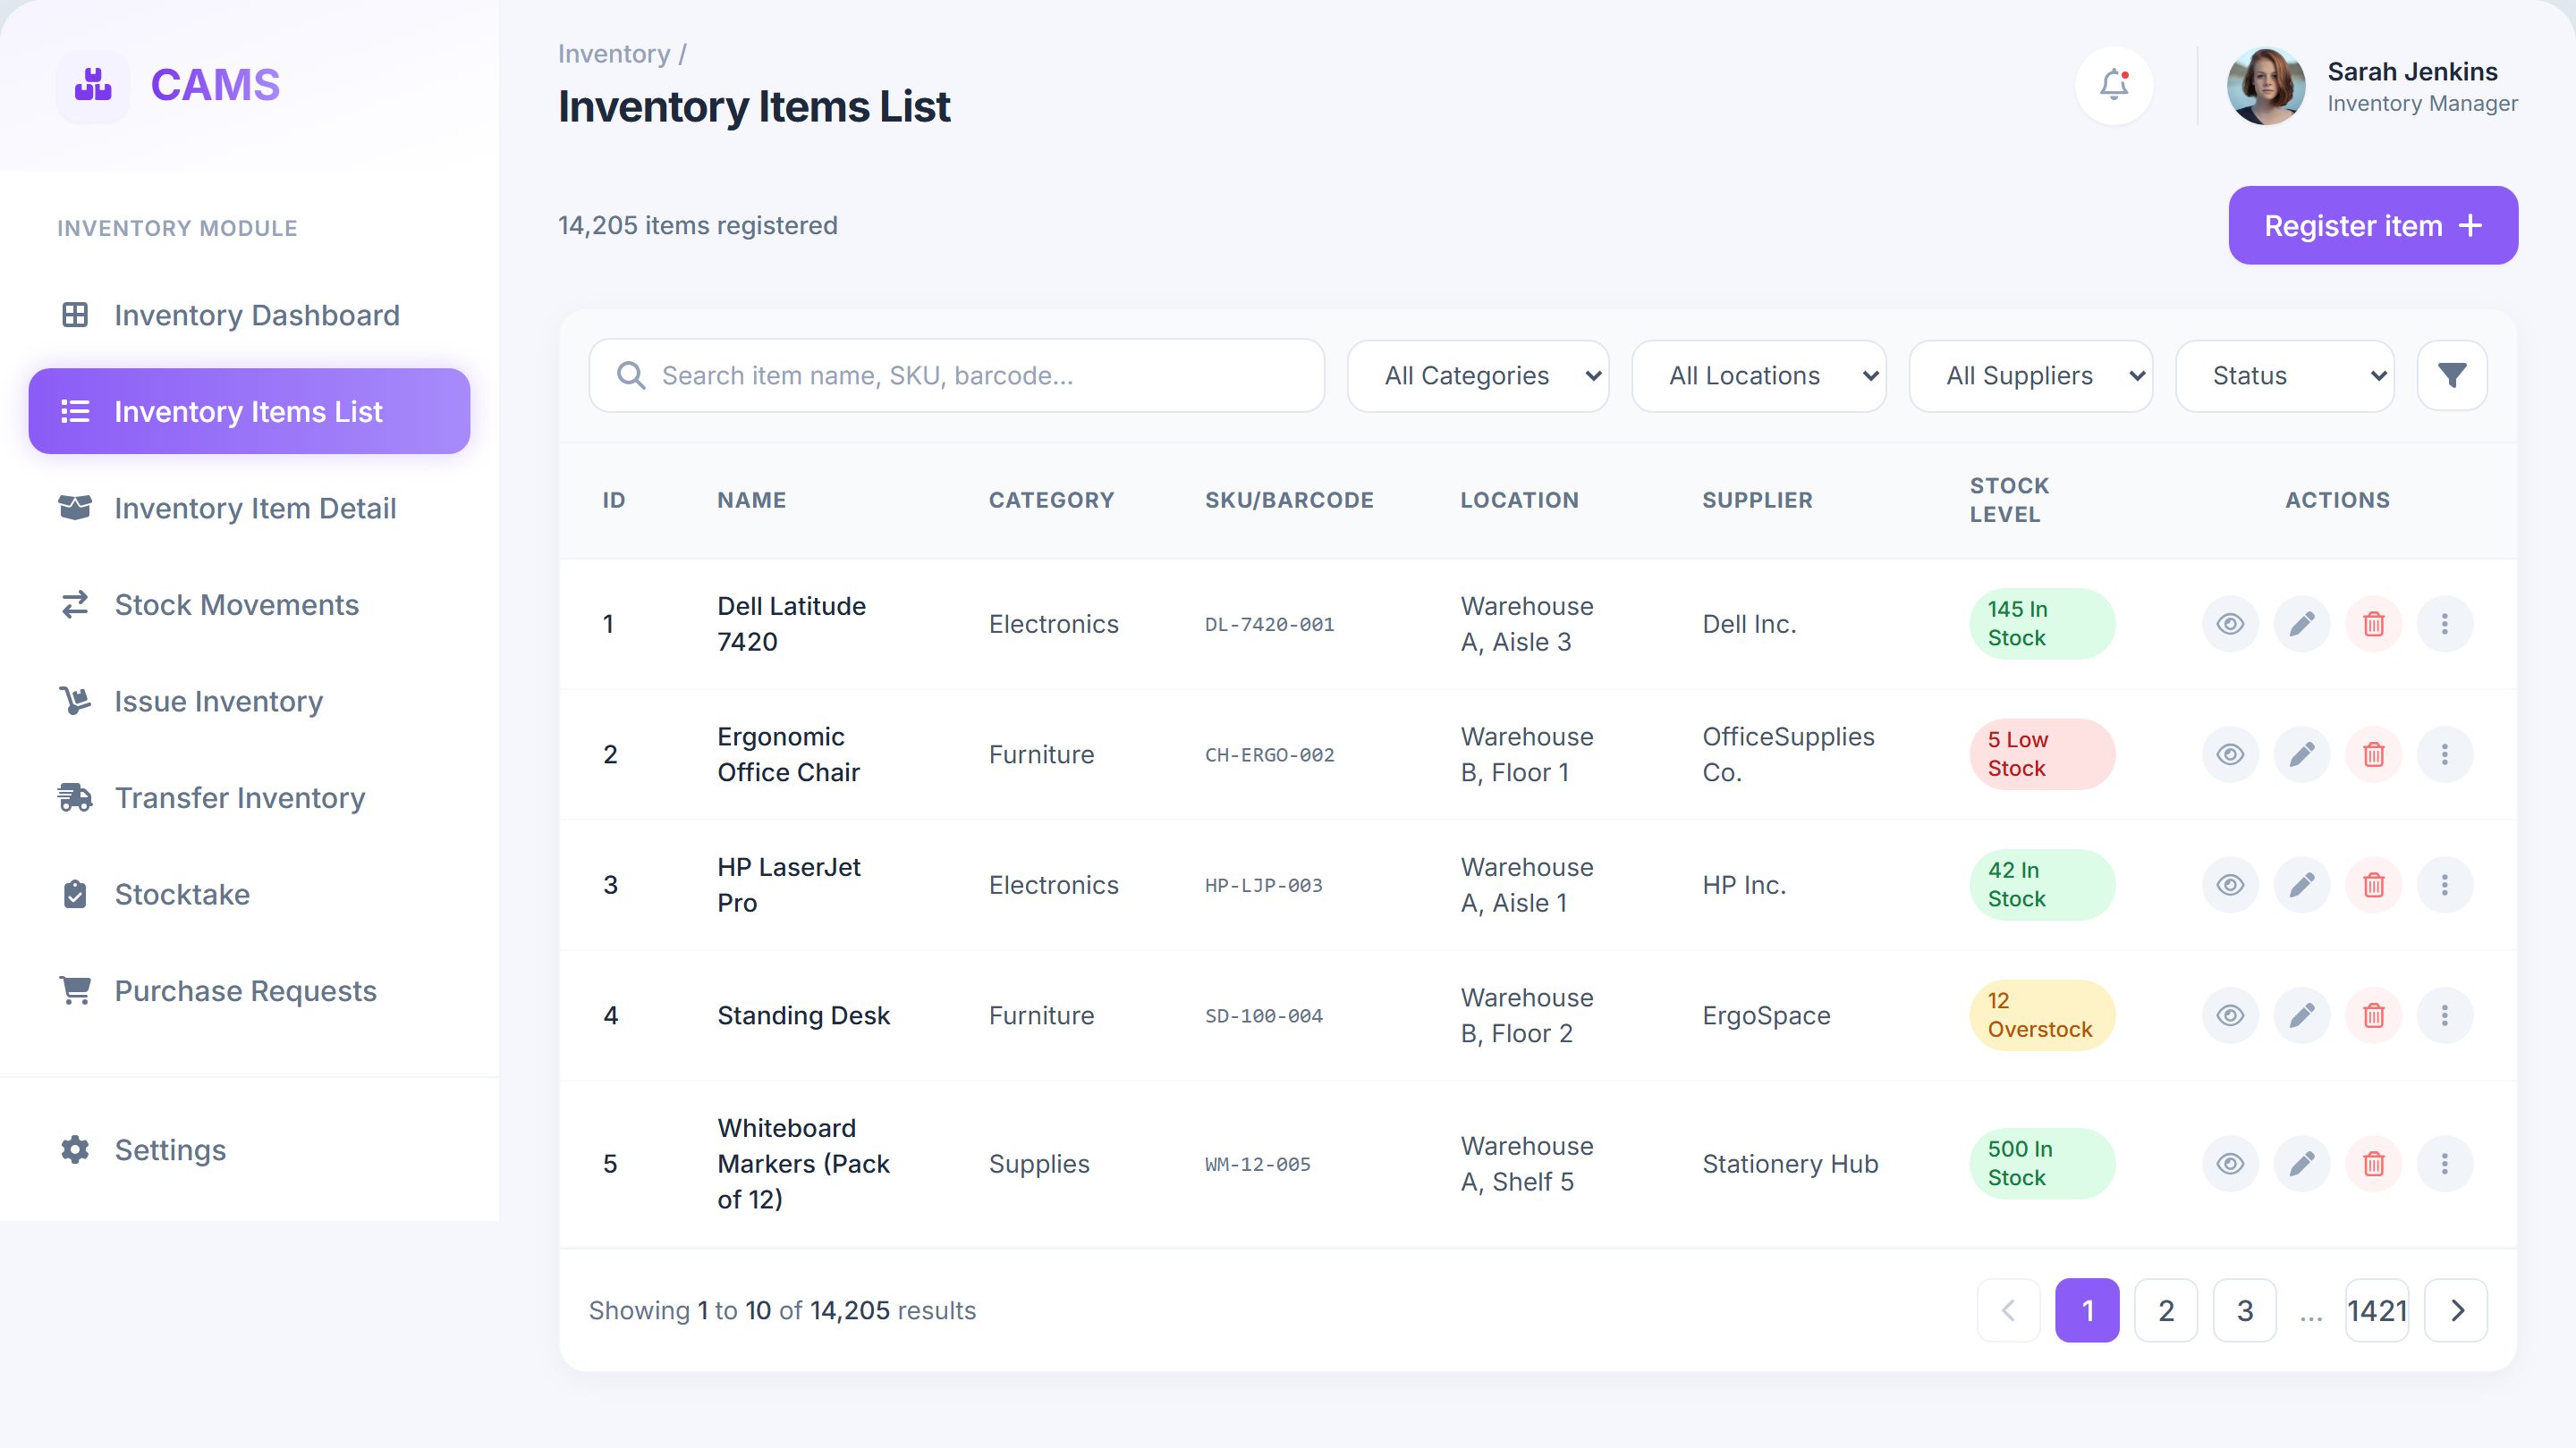Click supplier Stationery Hub cell
The image size is (2576, 1448).
(1790, 1164)
